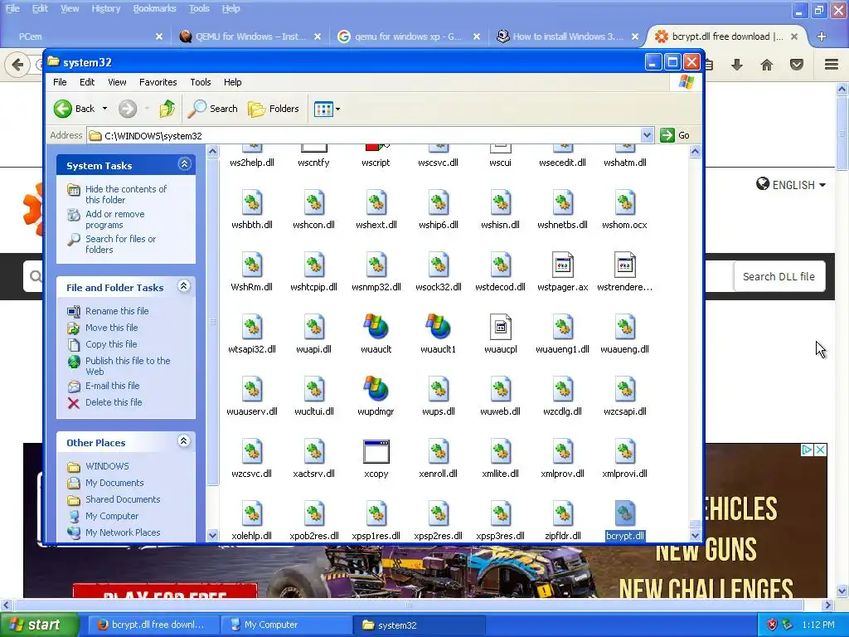Select the wtsapi32.dll file icon
This screenshot has height=637, width=849.
252,327
